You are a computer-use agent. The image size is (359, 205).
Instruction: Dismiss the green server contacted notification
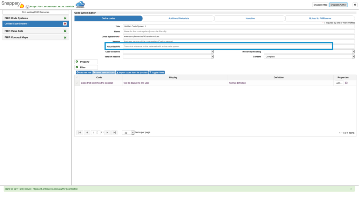pos(351,189)
